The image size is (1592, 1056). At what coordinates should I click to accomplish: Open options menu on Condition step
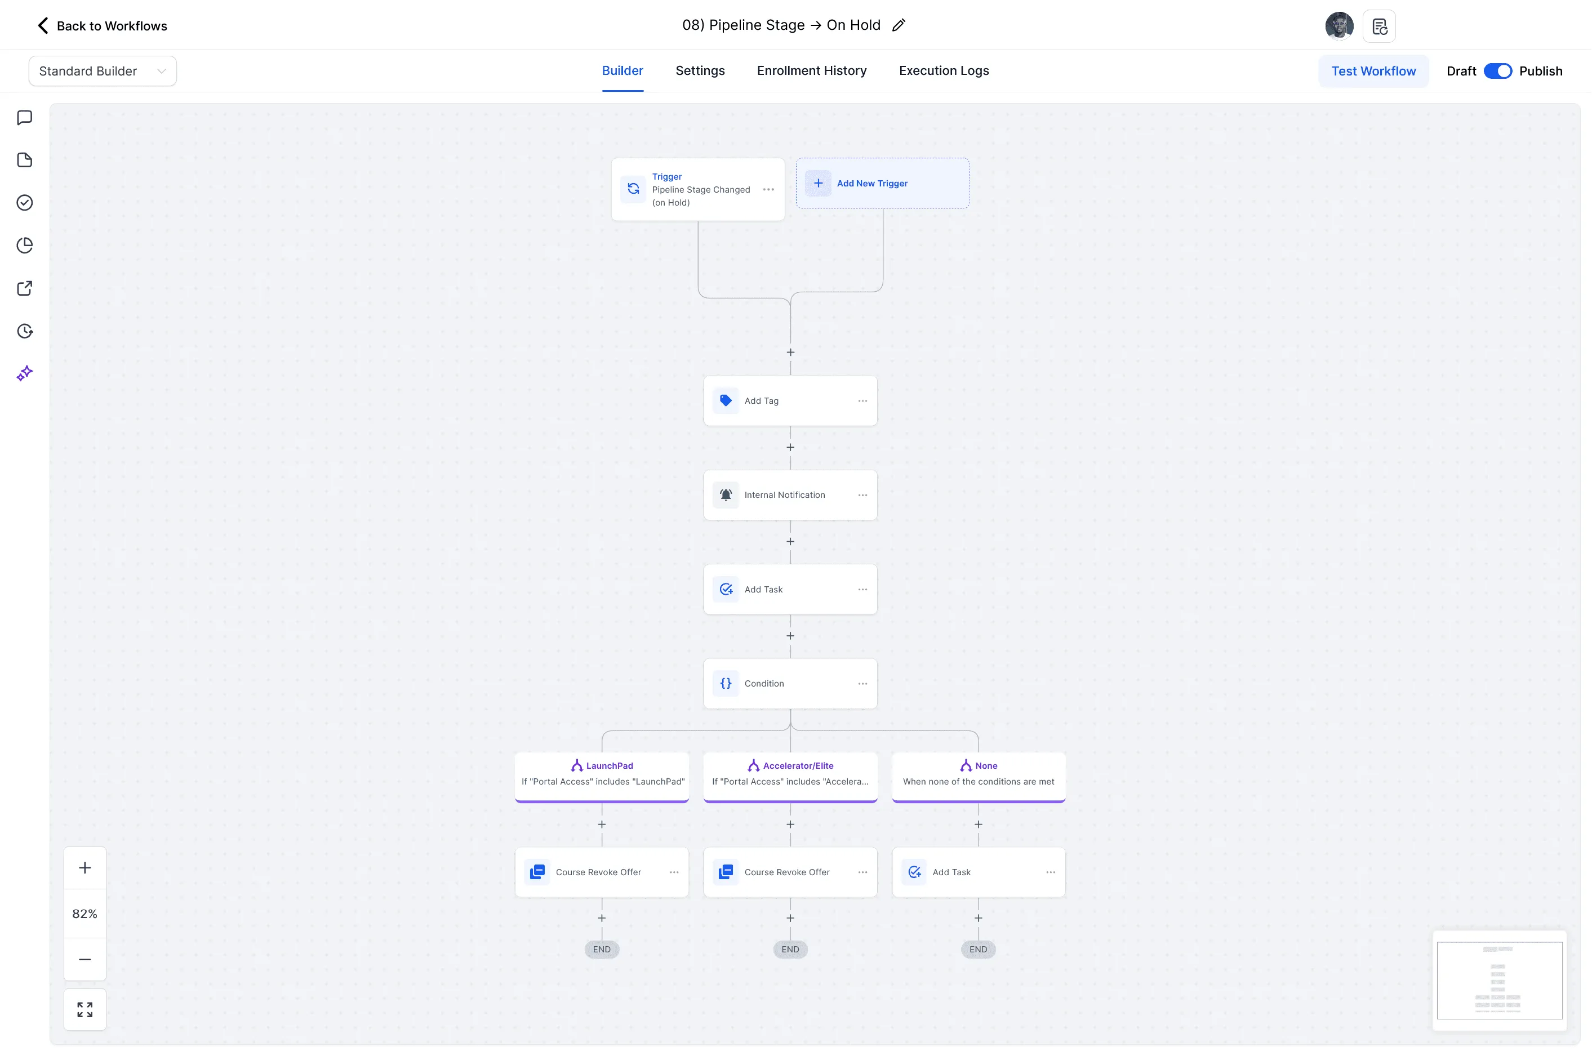[862, 684]
